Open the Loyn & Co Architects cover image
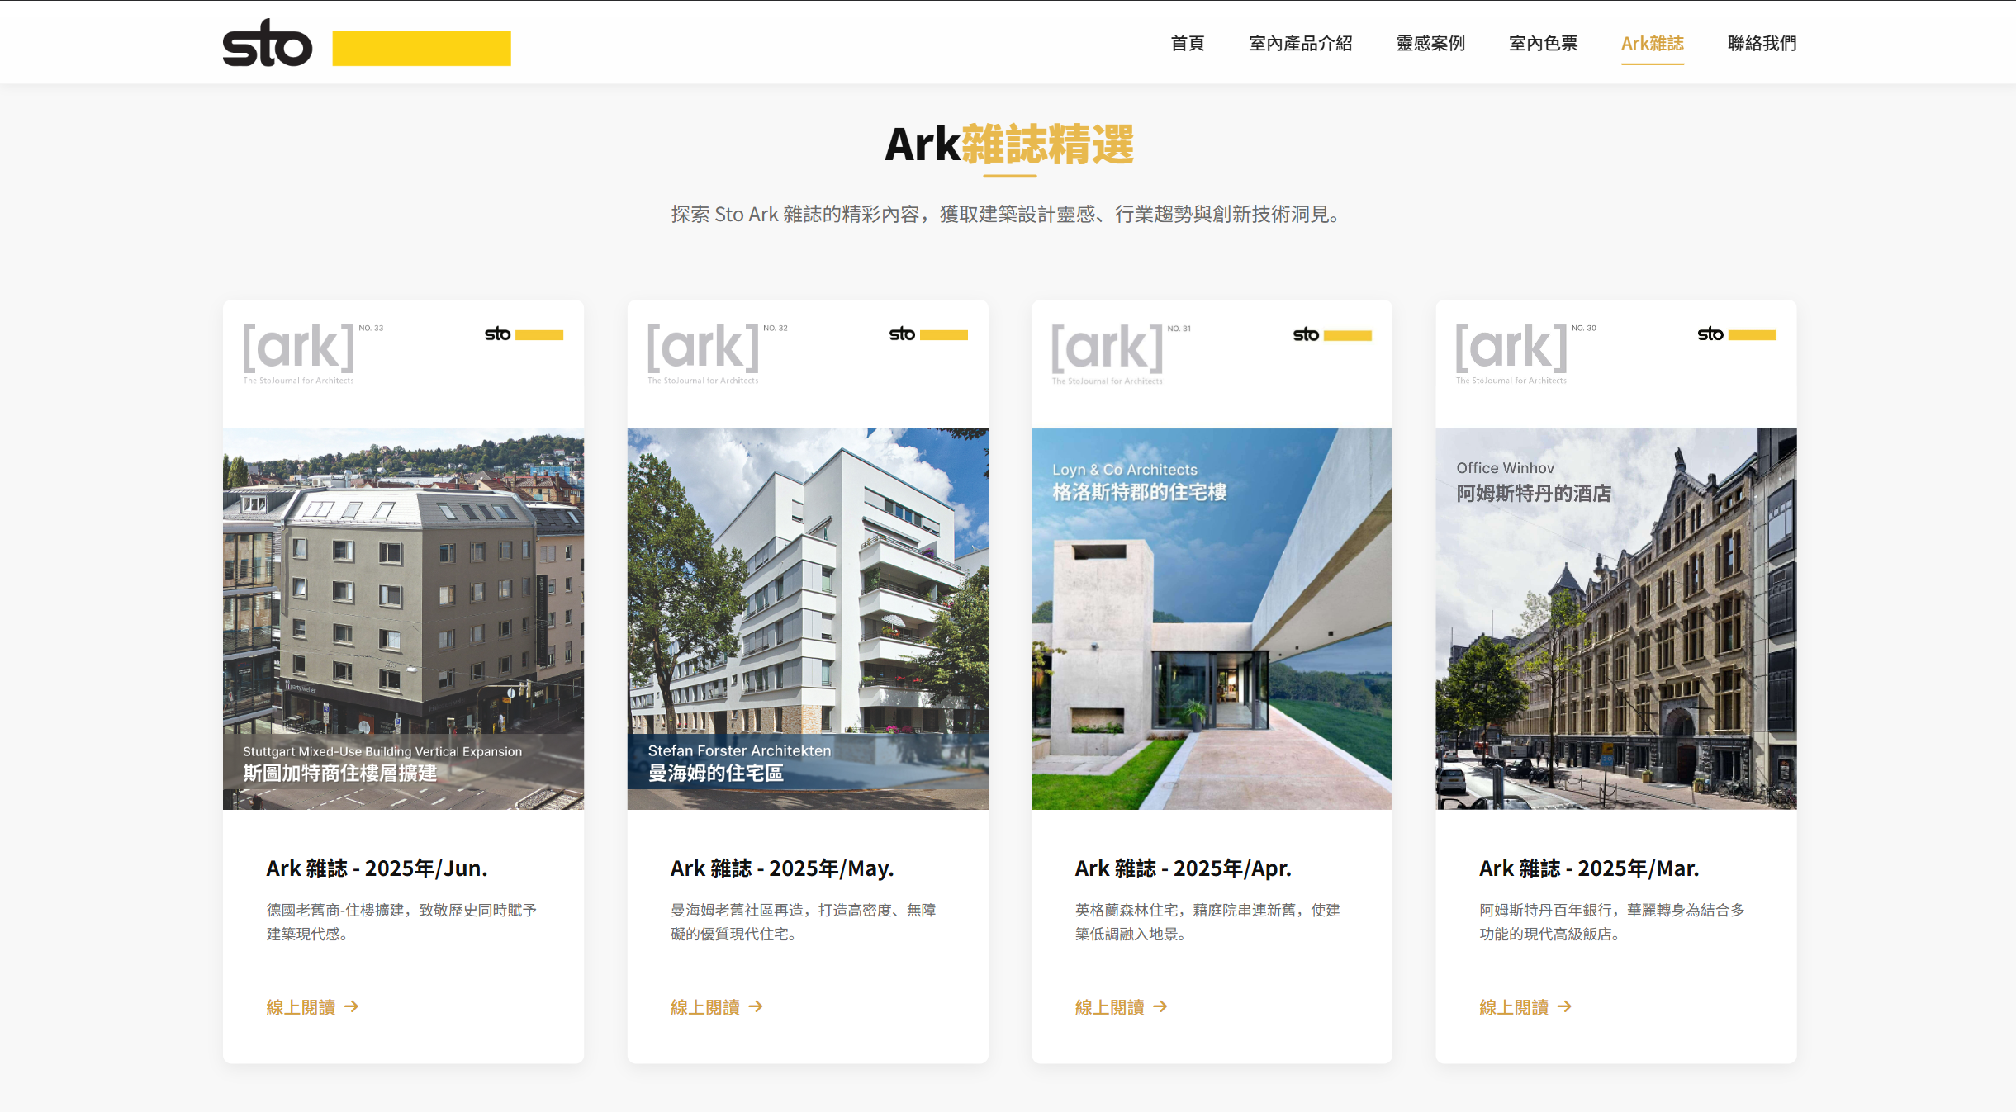This screenshot has height=1112, width=2016. 1212,618
